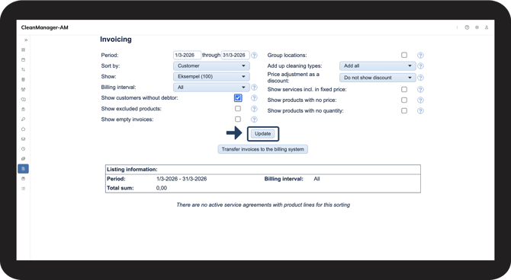Expand the sidebar with the double-chevron icon
511x280 pixels.
coord(26,40)
